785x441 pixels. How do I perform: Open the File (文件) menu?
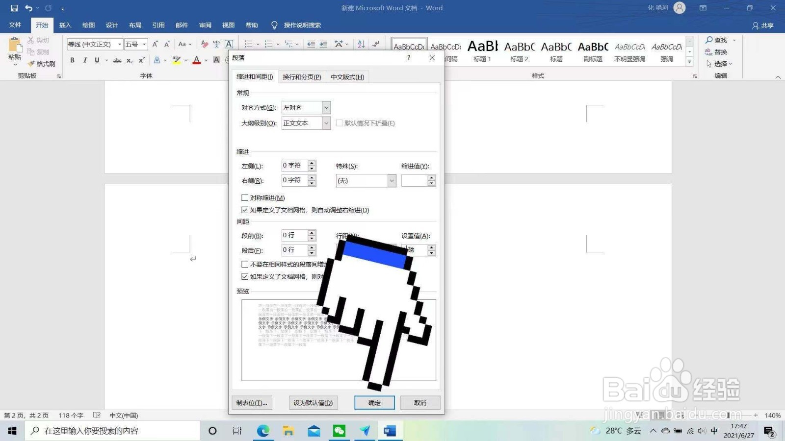(15, 25)
